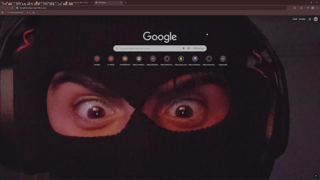Open the Google account avatar on the page

316,19
